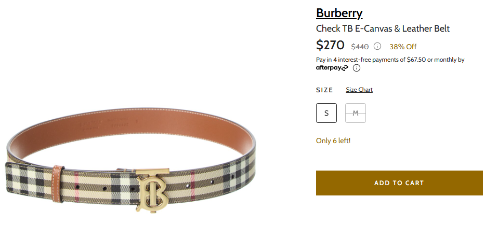This screenshot has height=225, width=498.
Task: Click the $270 sale price
Action: coord(330,45)
